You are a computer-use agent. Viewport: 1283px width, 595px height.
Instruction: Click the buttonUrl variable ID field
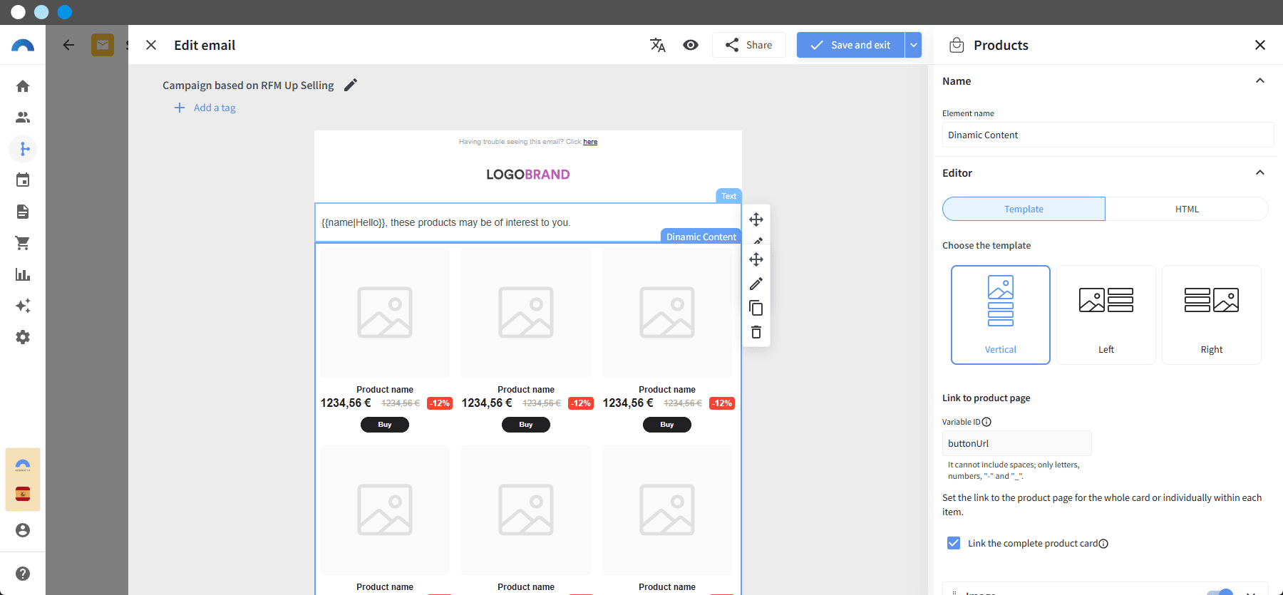pos(1016,443)
